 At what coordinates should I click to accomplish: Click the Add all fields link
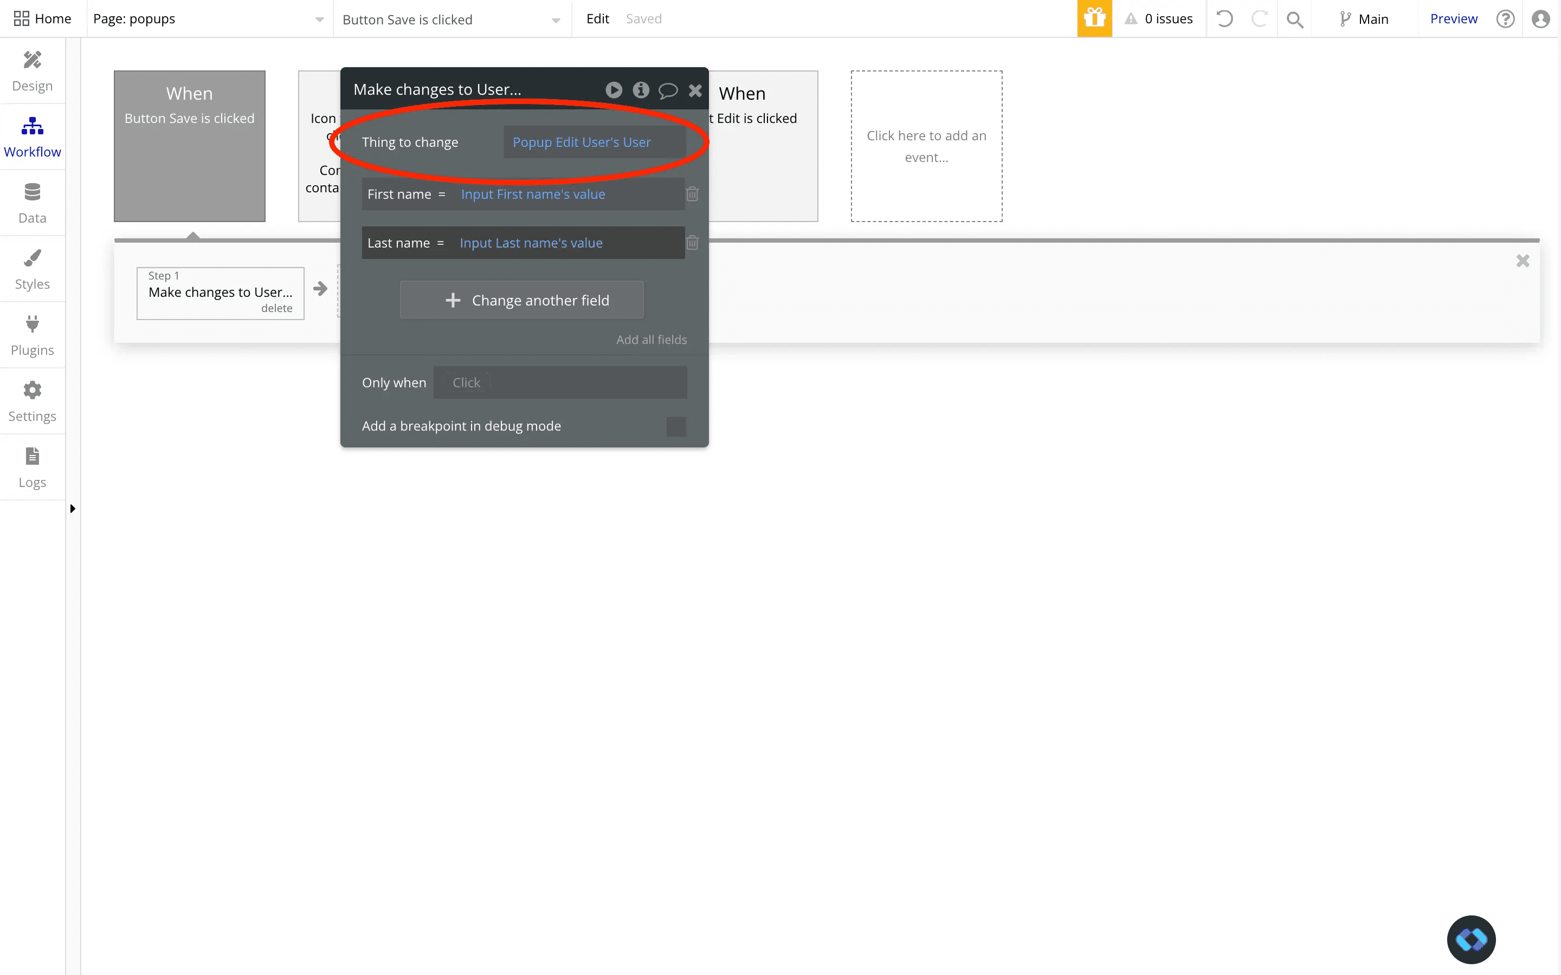651,339
